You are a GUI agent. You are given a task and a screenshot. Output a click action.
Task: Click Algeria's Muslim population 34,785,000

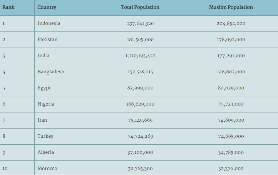pyautogui.click(x=231, y=153)
